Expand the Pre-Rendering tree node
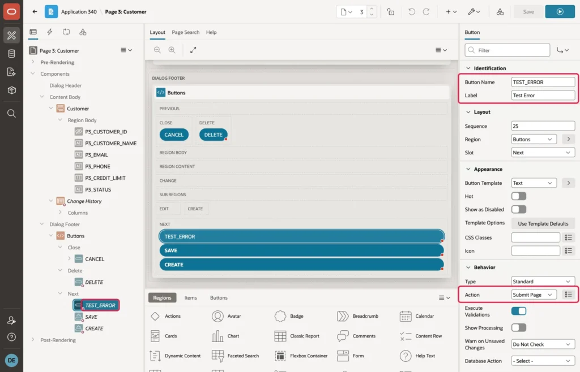 click(x=33, y=62)
